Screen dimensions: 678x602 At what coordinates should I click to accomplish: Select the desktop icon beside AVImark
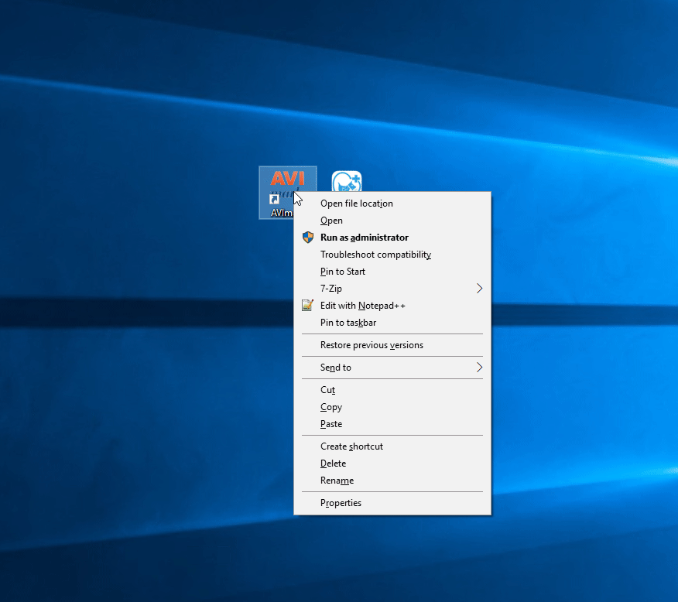[x=346, y=181]
